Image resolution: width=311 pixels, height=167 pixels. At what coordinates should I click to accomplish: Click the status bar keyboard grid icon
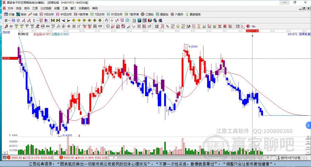pyautogui.click(x=4, y=158)
